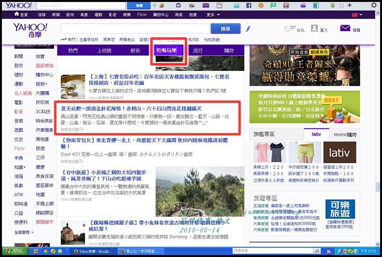
Task: Open 股市 in the purple navigation bar
Action: 70,15
